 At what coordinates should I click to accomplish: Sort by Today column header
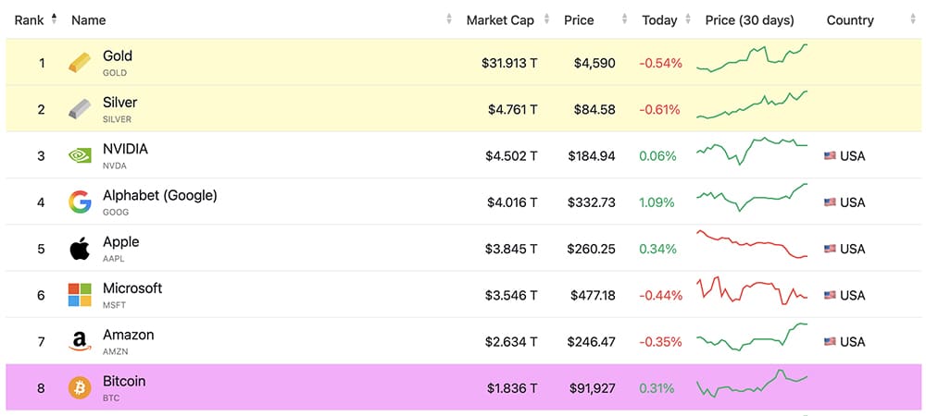[659, 20]
